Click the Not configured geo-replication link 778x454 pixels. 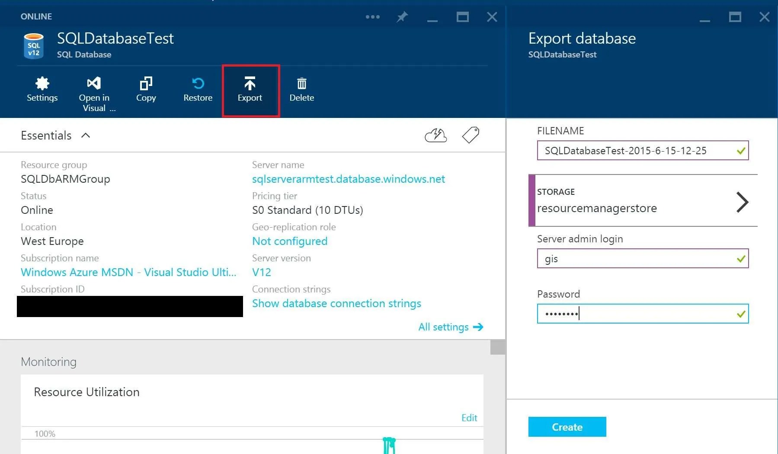[290, 241]
